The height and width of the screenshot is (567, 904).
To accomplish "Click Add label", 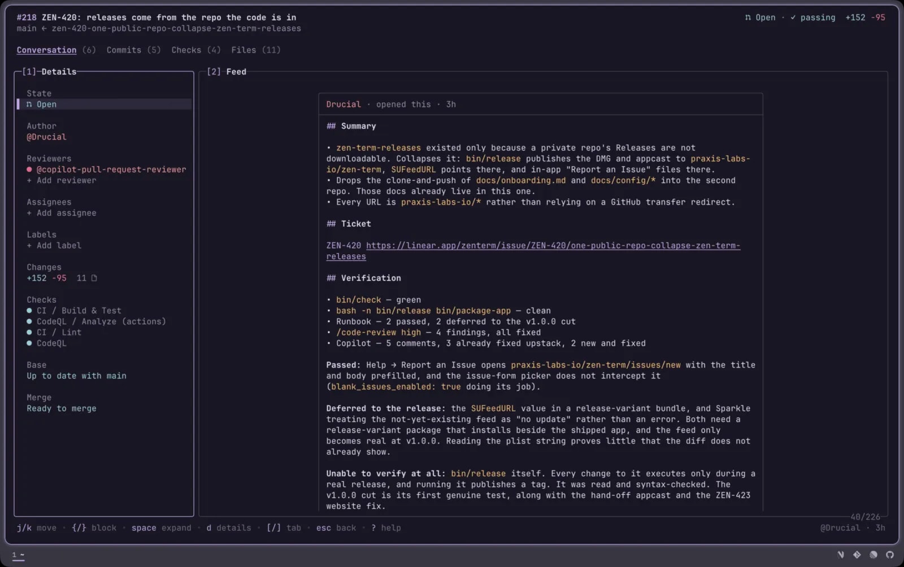I will pyautogui.click(x=54, y=246).
